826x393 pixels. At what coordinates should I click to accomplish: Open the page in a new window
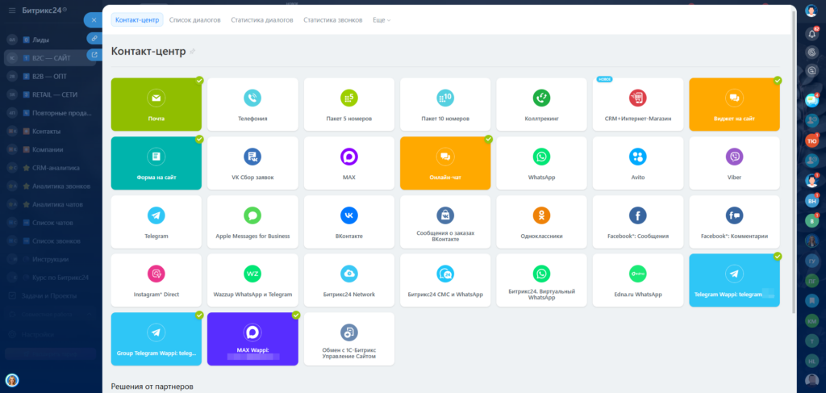(x=94, y=54)
